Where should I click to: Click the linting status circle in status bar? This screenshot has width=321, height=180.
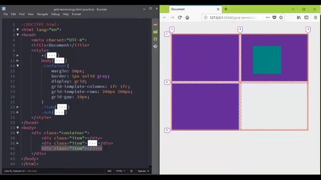click(131, 171)
